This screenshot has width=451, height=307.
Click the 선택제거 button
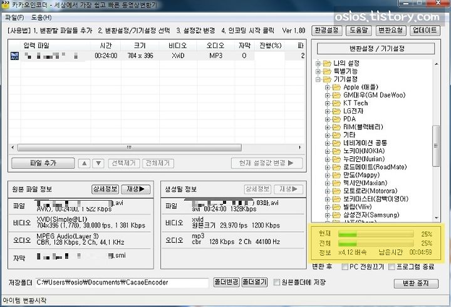(124, 163)
